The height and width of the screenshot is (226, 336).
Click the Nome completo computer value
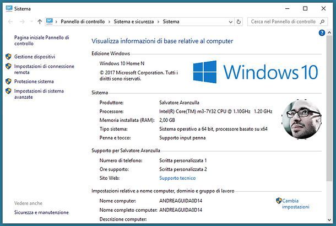pyautogui.click(x=181, y=209)
